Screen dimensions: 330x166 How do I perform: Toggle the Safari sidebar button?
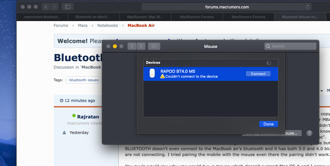pyautogui.click(x=67, y=7)
